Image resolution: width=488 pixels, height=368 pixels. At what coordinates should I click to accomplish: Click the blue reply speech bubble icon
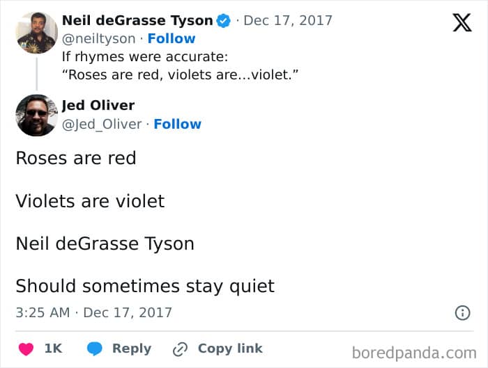pos(94,349)
